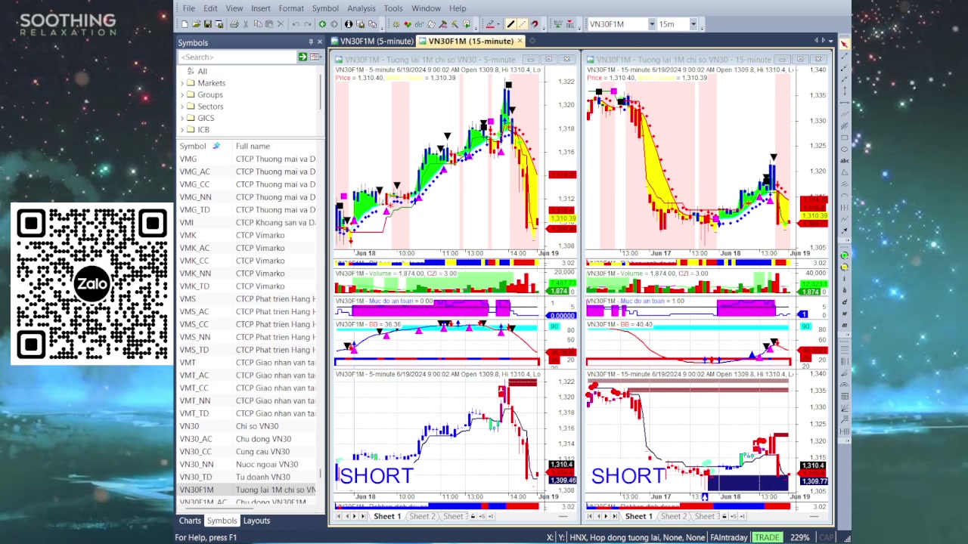Click the TRADE indicator in status bar
Image resolution: width=968 pixels, height=544 pixels.
coord(767,537)
